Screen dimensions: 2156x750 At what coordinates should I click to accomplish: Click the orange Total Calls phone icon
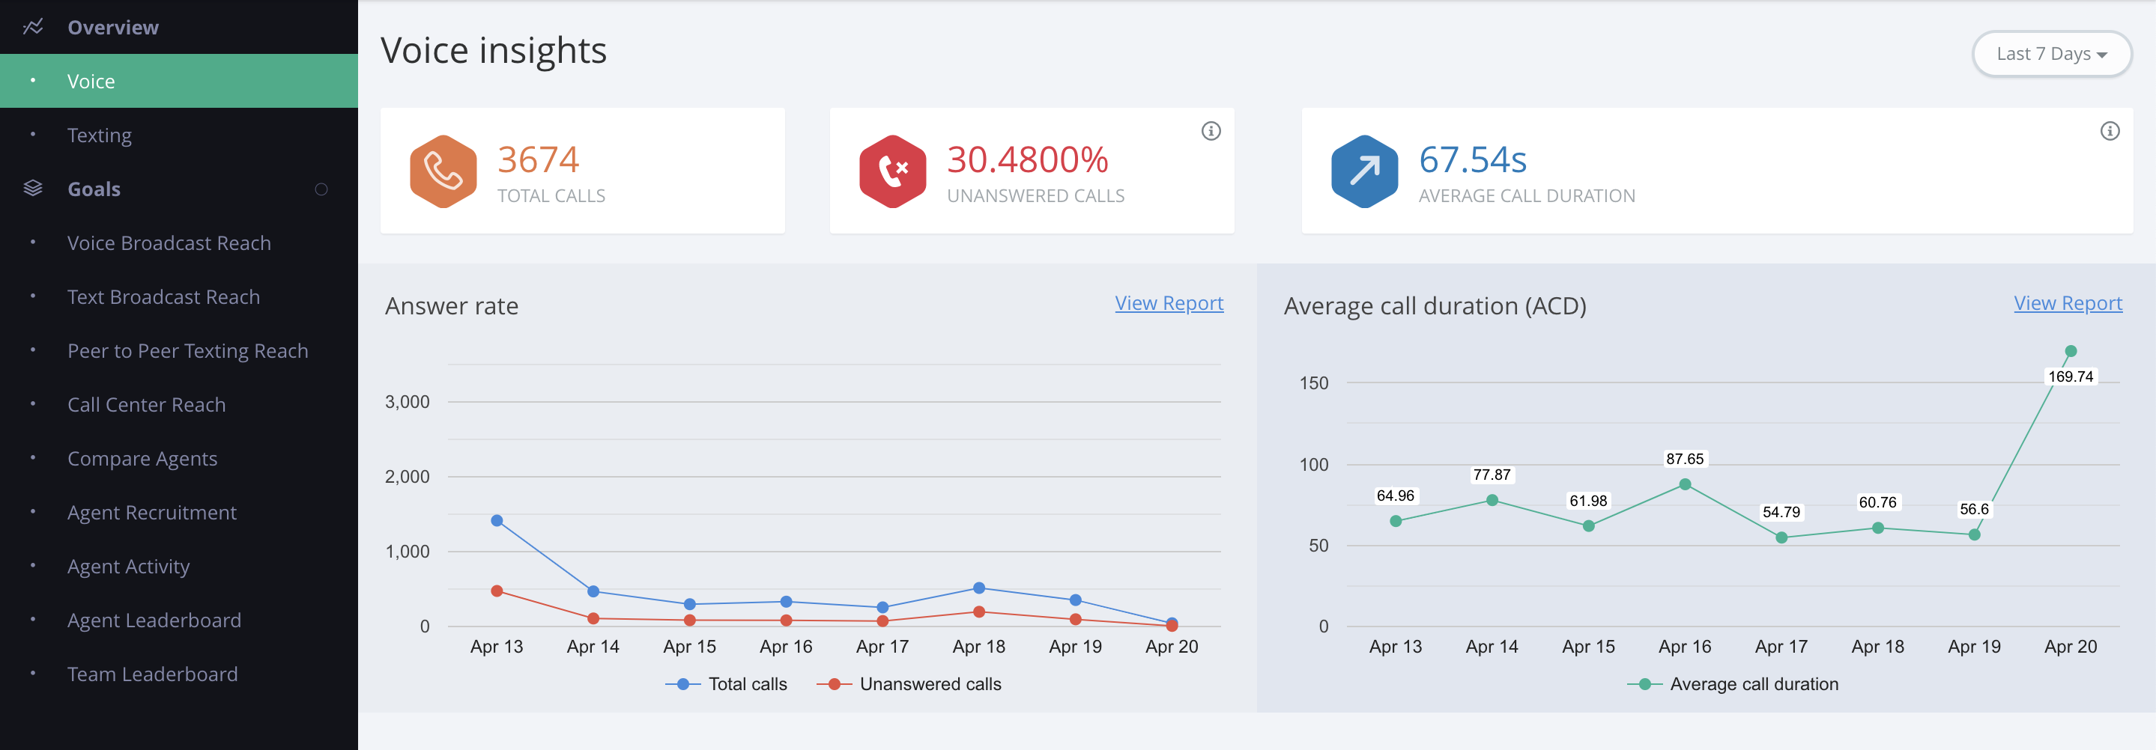[443, 171]
